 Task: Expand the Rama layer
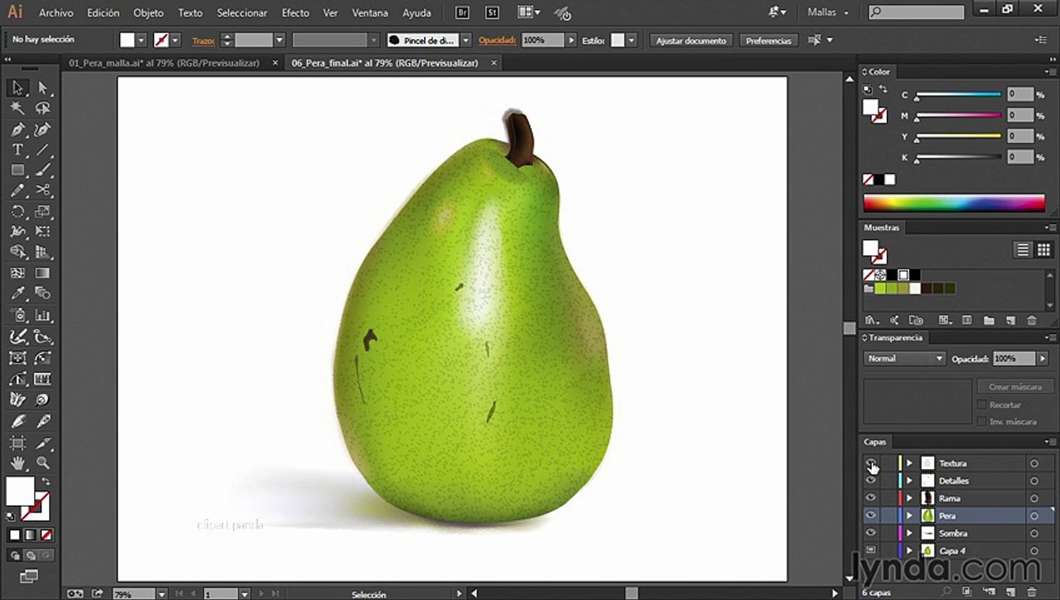pyautogui.click(x=909, y=498)
